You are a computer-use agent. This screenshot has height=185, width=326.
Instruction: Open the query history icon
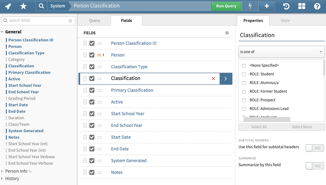point(286,6)
